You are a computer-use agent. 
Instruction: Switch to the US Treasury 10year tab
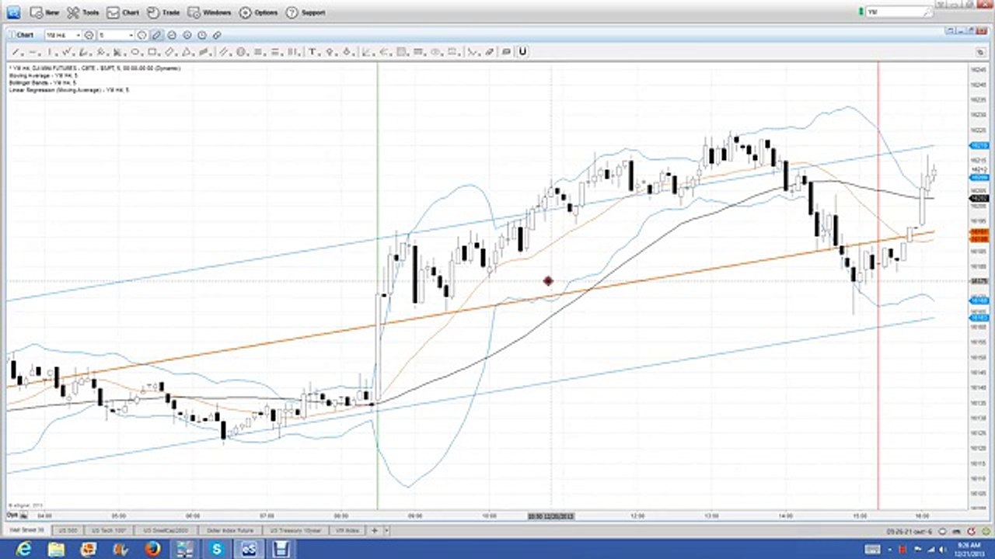(x=295, y=530)
